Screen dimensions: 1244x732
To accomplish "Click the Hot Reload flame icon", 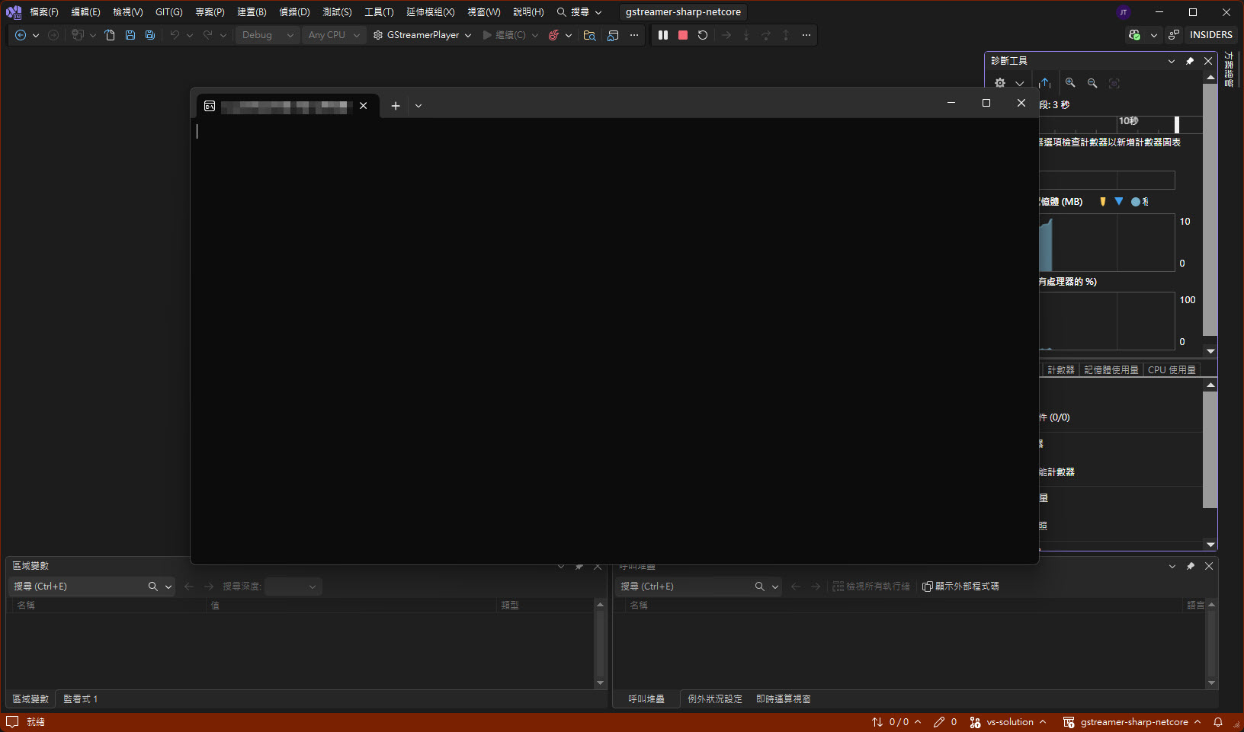I will click(x=554, y=35).
